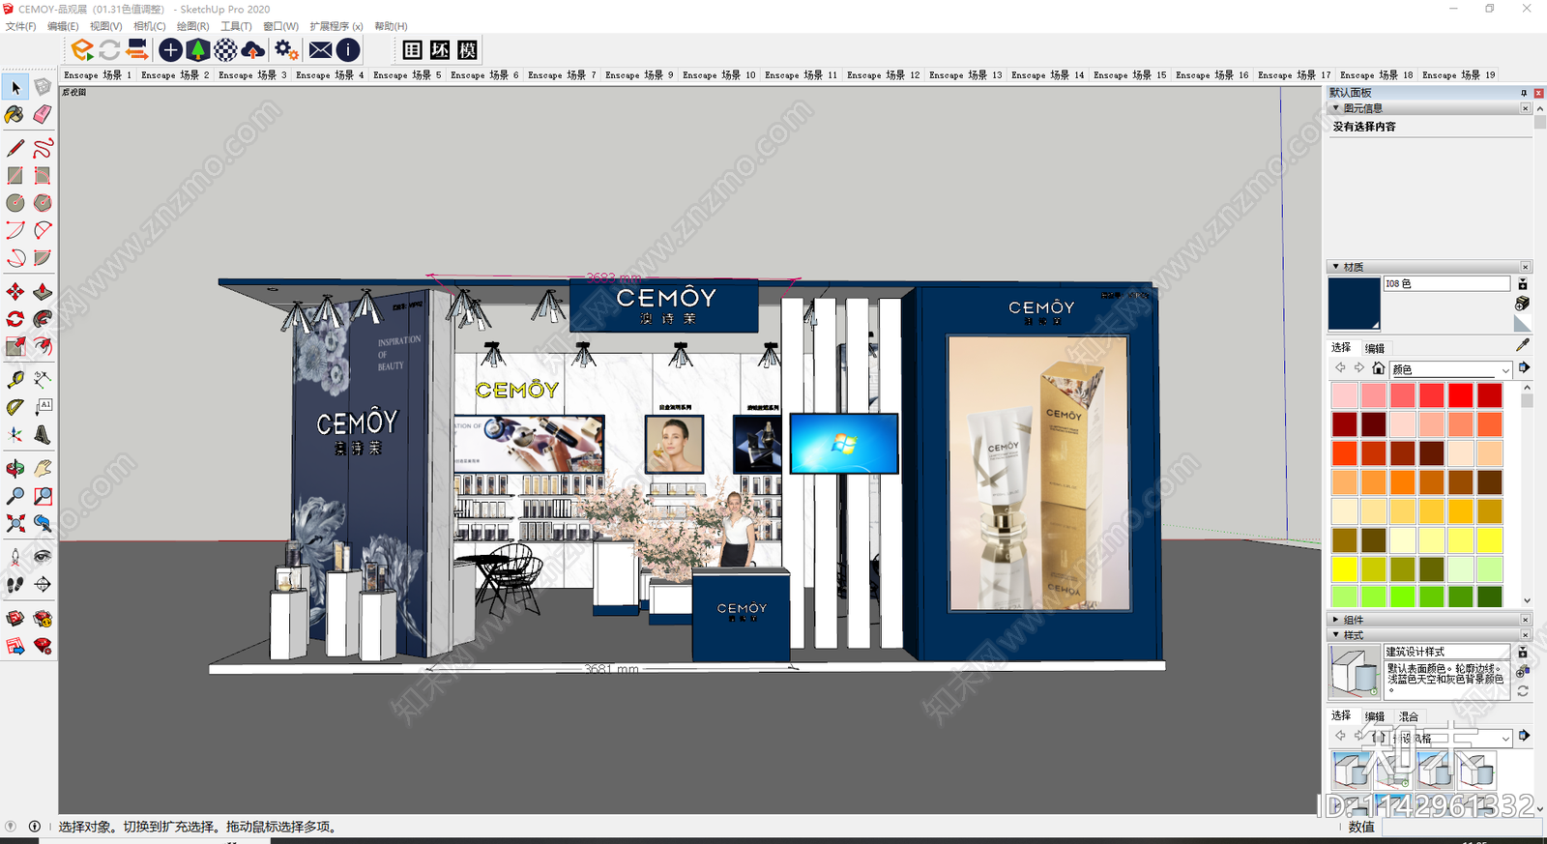The image size is (1547, 844).
Task: Select the Tape Measure tool
Action: click(x=15, y=379)
